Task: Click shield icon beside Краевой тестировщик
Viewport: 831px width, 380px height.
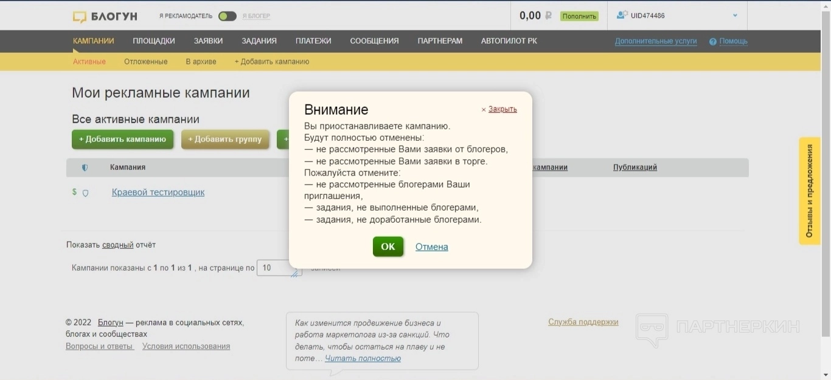Action: 85,193
